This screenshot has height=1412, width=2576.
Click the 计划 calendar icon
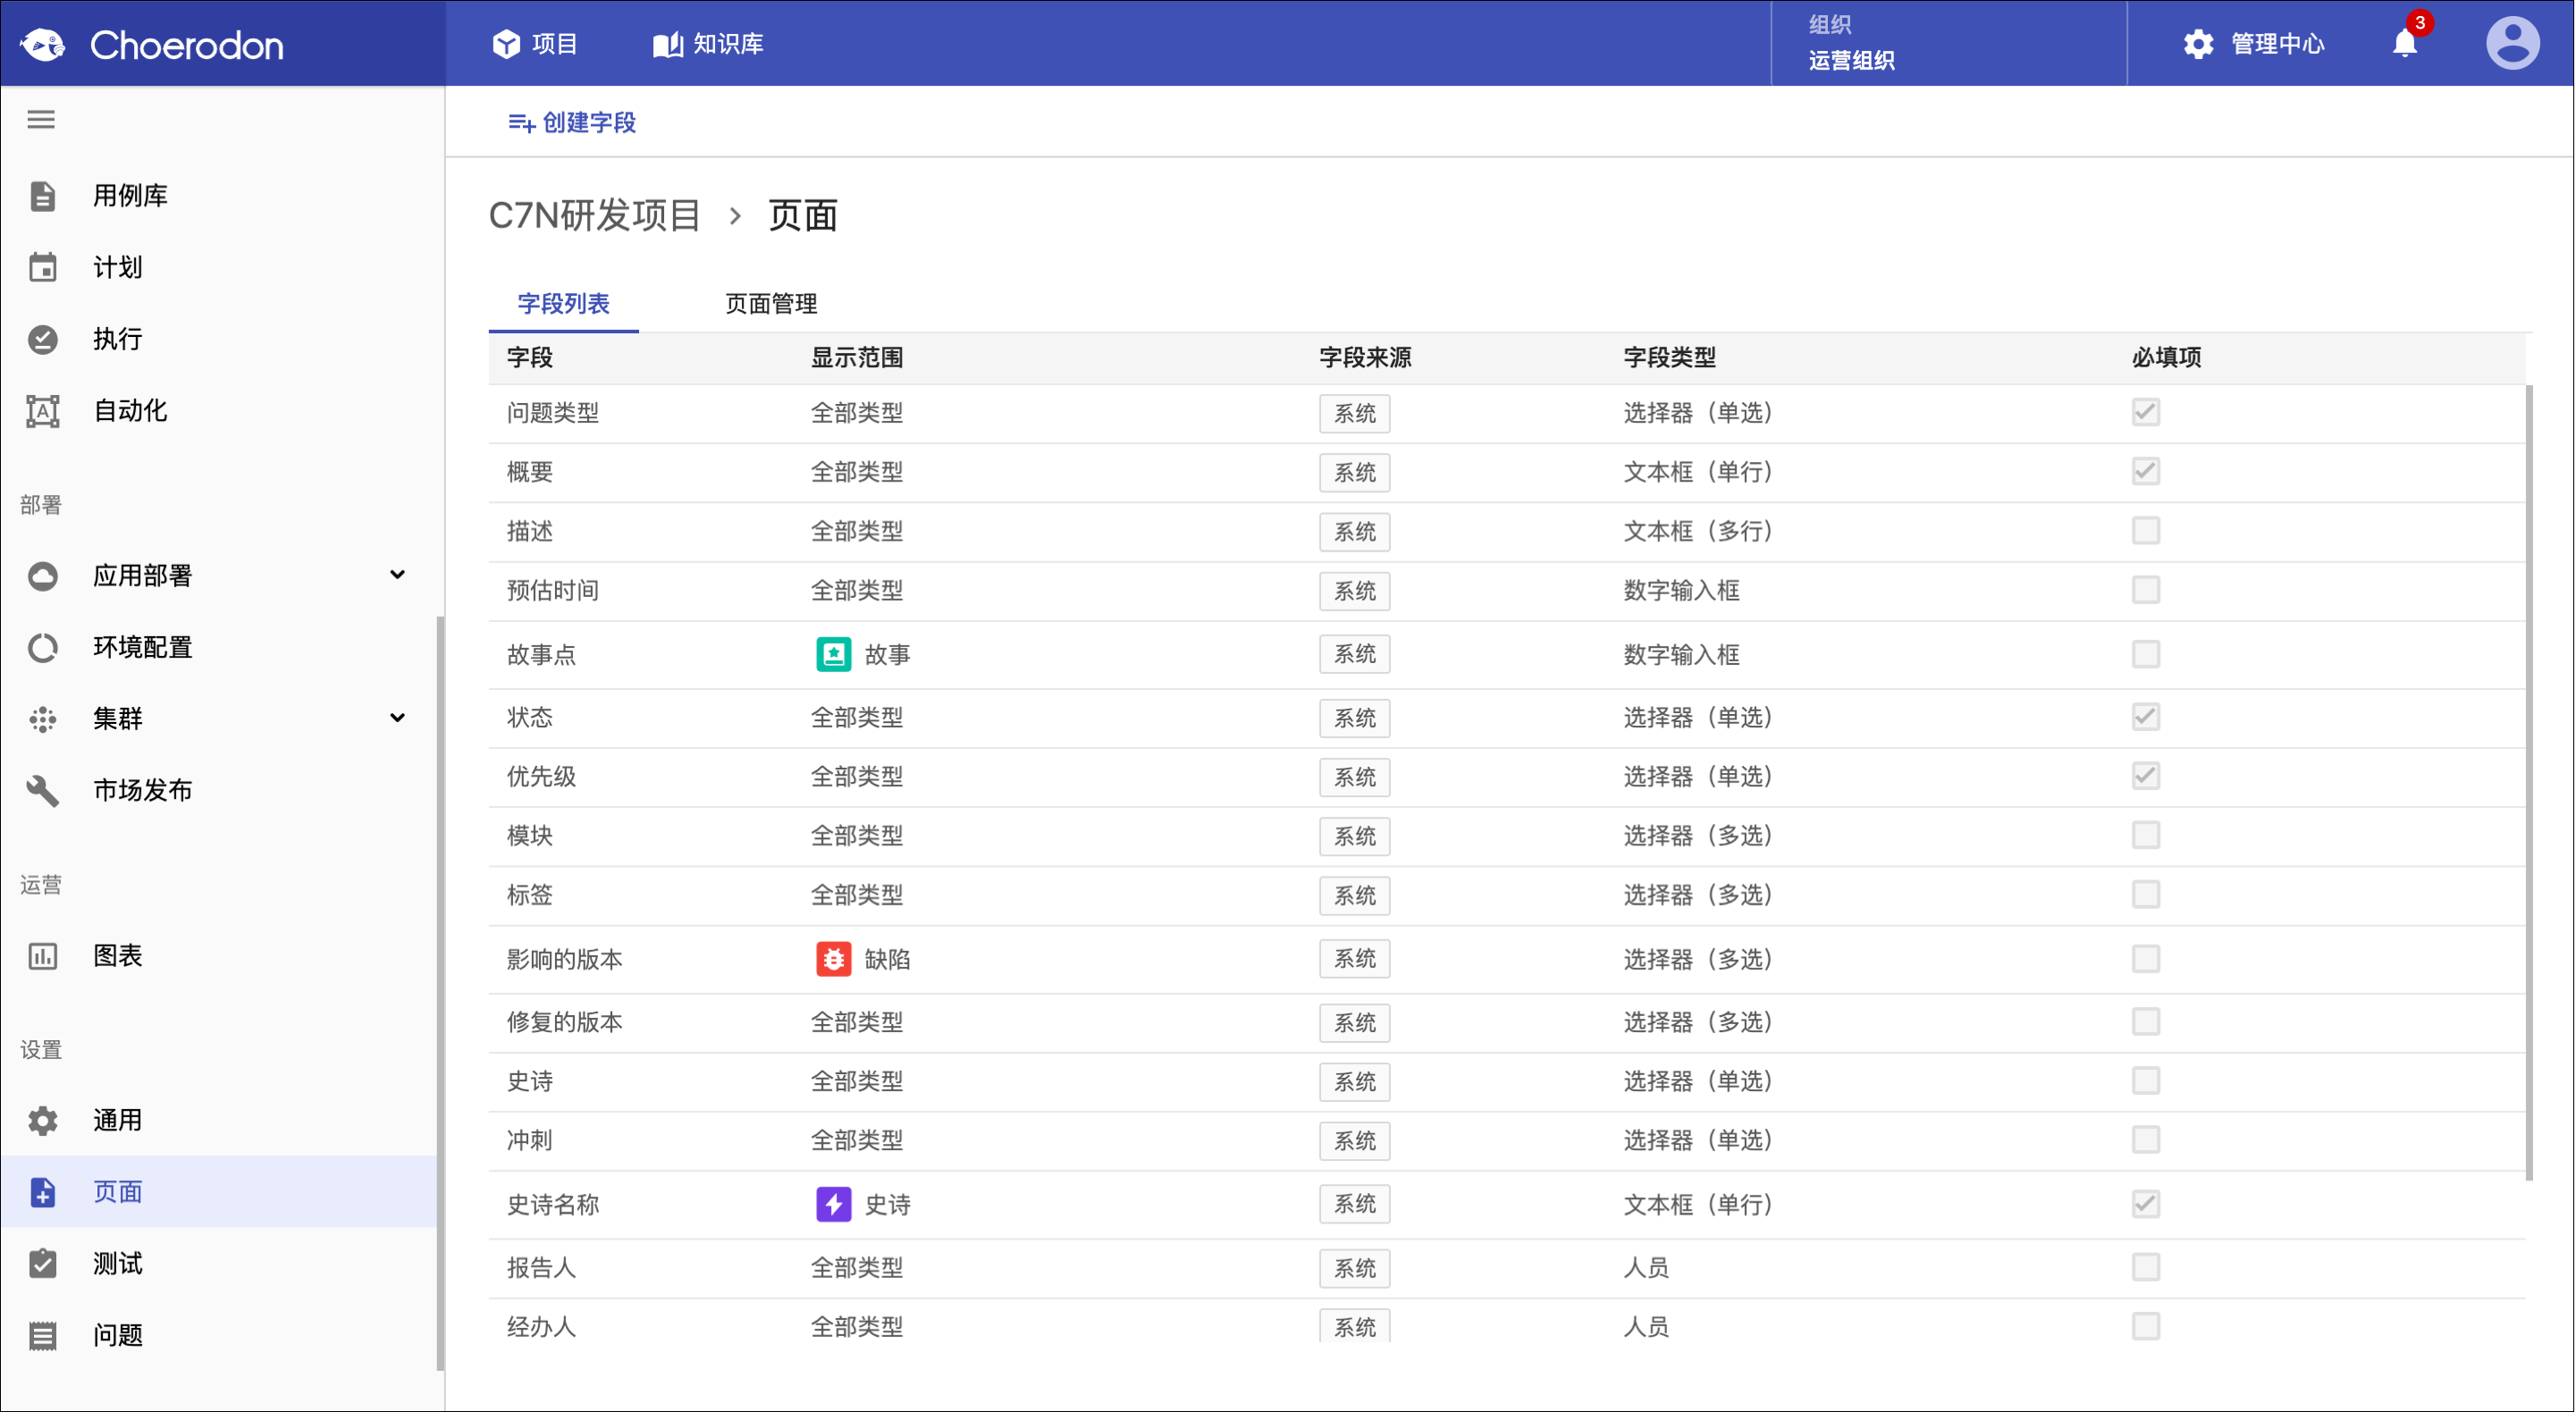(42, 267)
